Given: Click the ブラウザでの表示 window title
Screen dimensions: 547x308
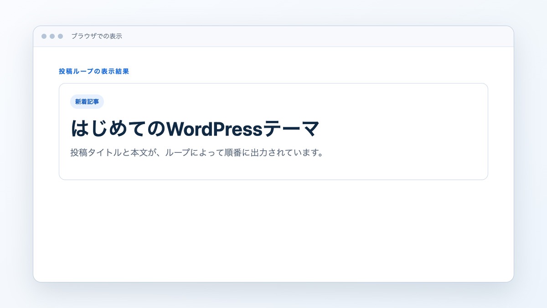Looking at the screenshot, I should pyautogui.click(x=97, y=36).
